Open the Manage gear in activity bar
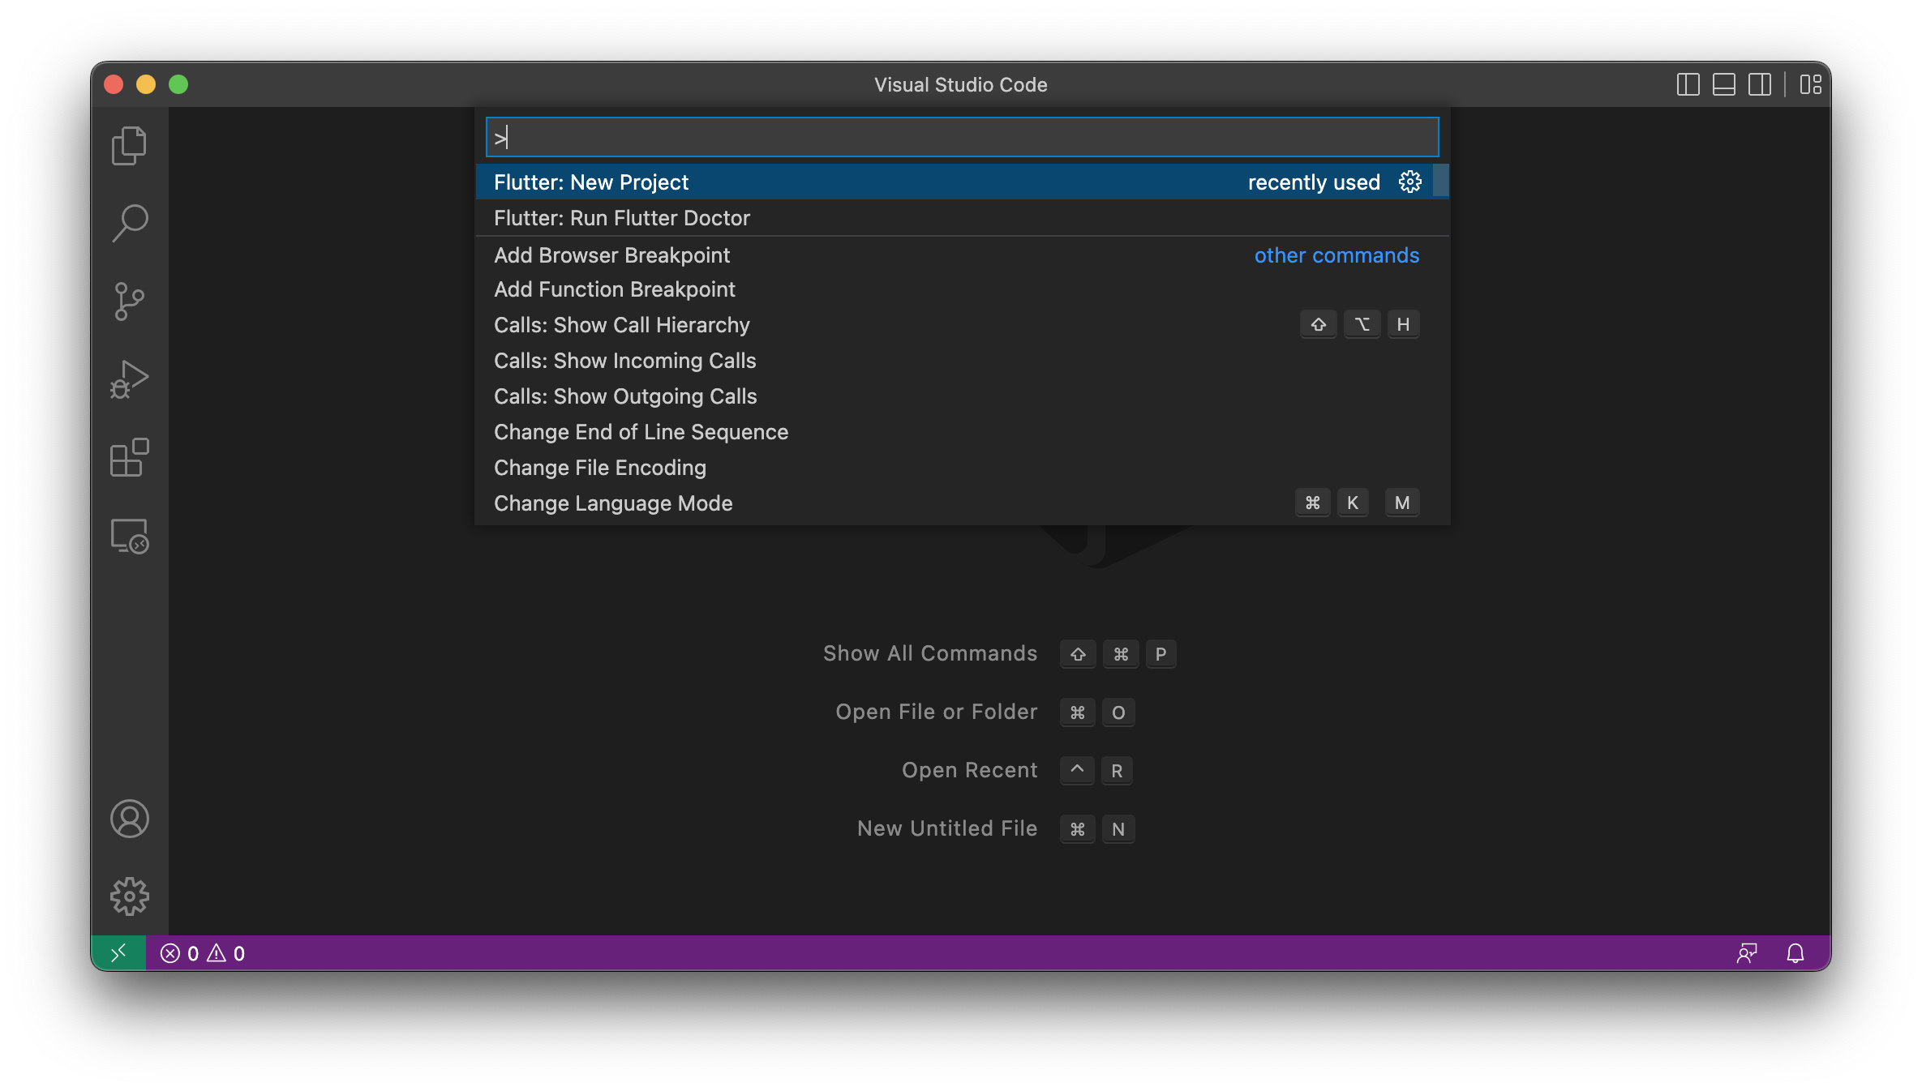Screen dimensions: 1922x1091 (129, 896)
